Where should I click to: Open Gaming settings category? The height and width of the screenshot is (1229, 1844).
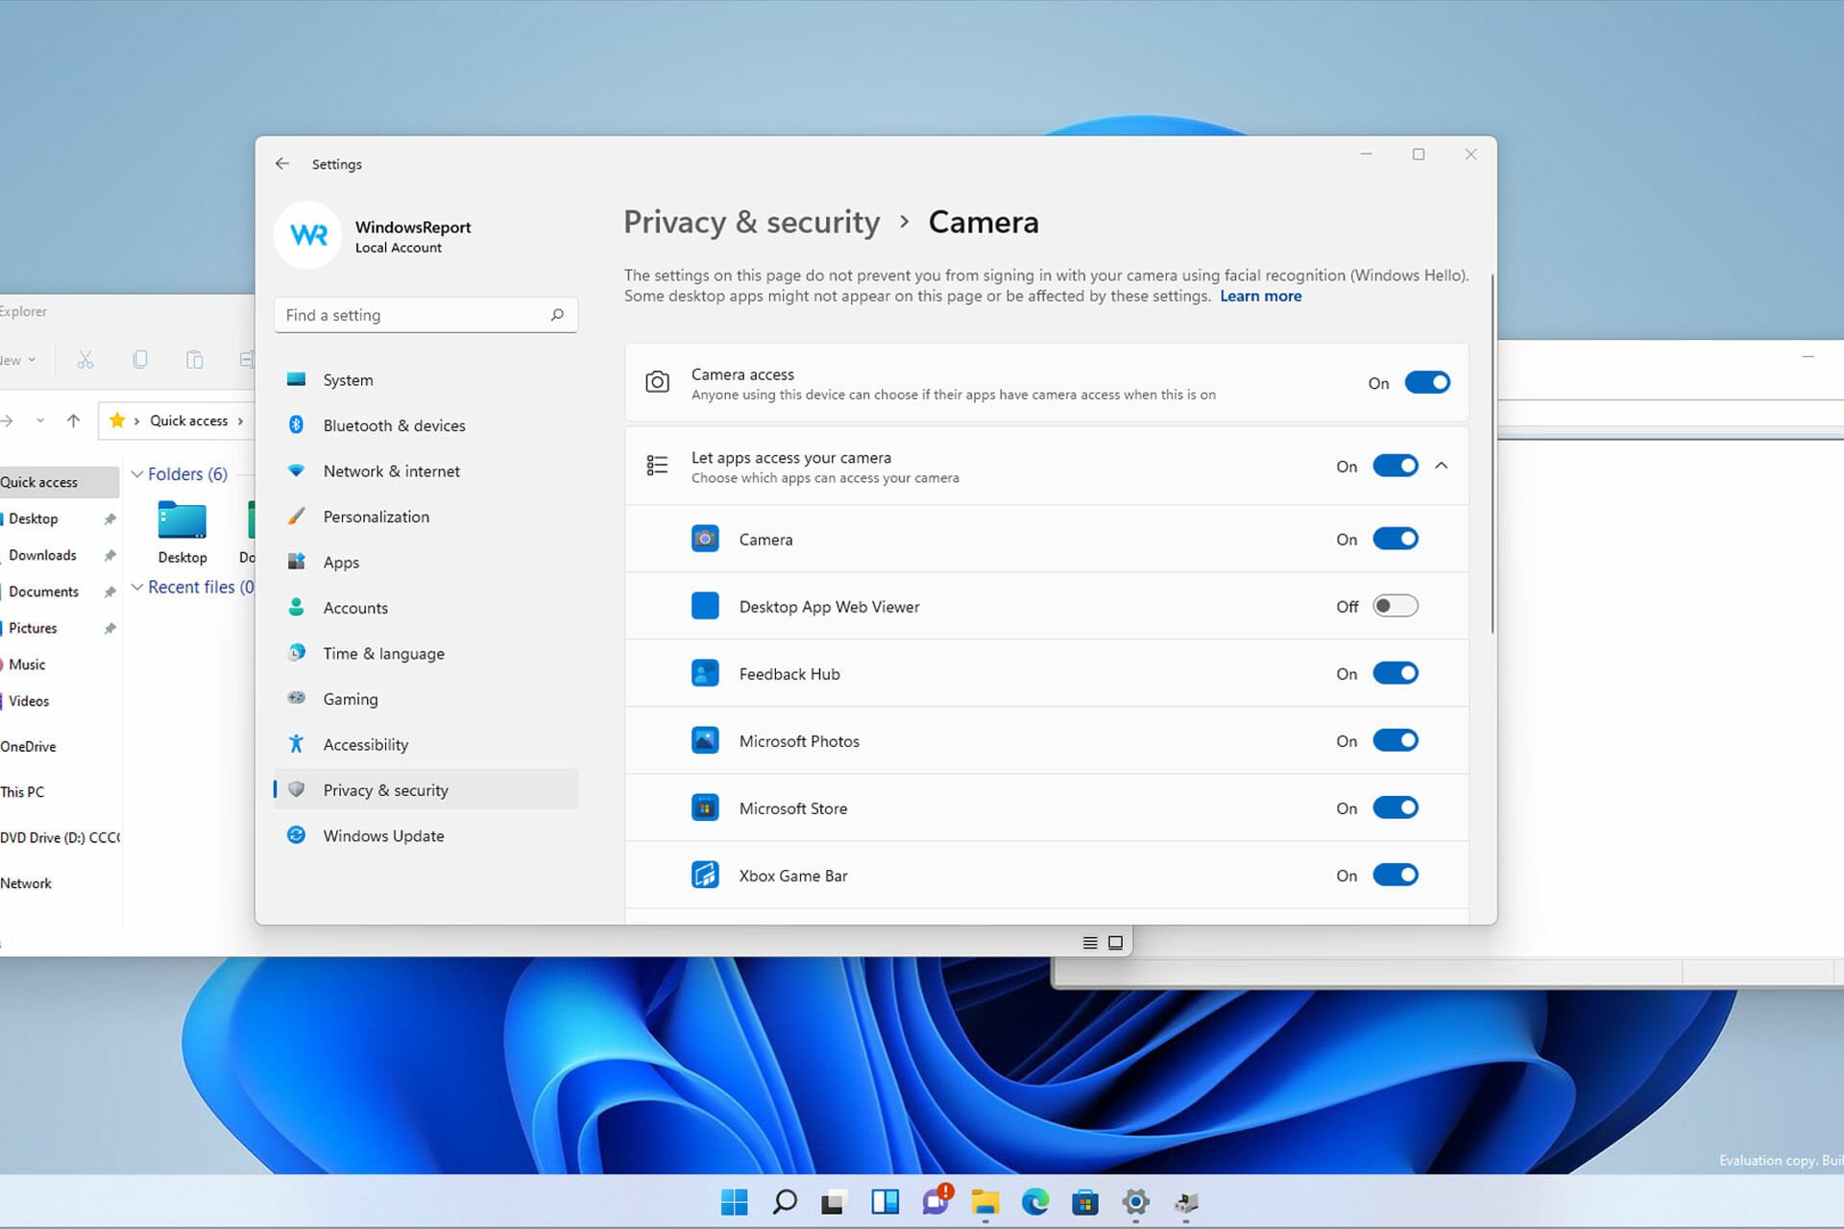coord(425,699)
